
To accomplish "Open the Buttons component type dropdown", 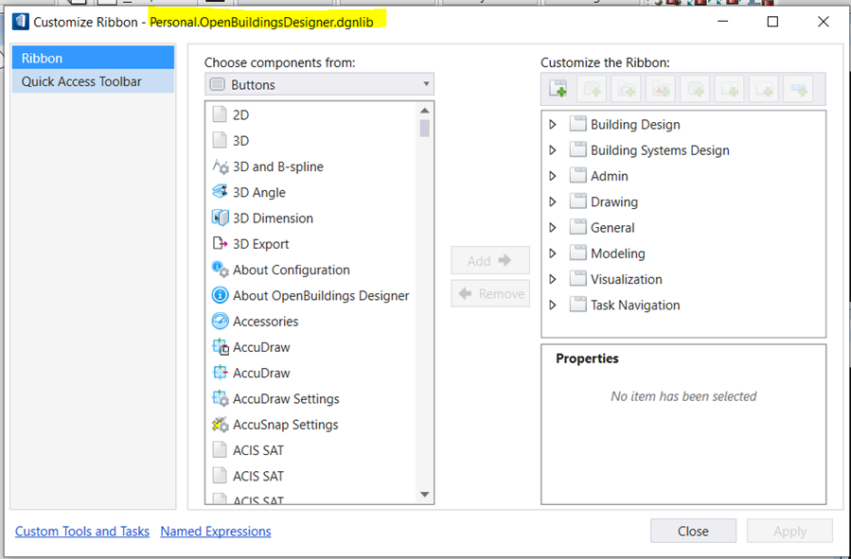I will (x=319, y=84).
